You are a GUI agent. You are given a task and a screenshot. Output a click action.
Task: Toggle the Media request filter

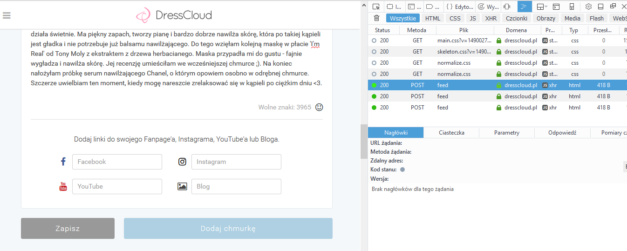(572, 18)
